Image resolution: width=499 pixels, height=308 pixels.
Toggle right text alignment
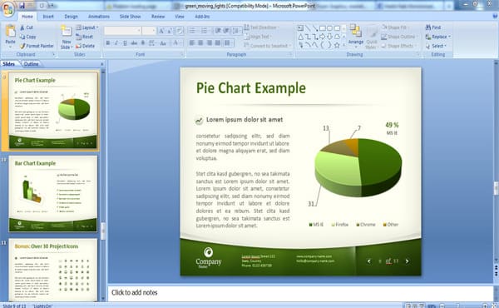click(x=209, y=42)
